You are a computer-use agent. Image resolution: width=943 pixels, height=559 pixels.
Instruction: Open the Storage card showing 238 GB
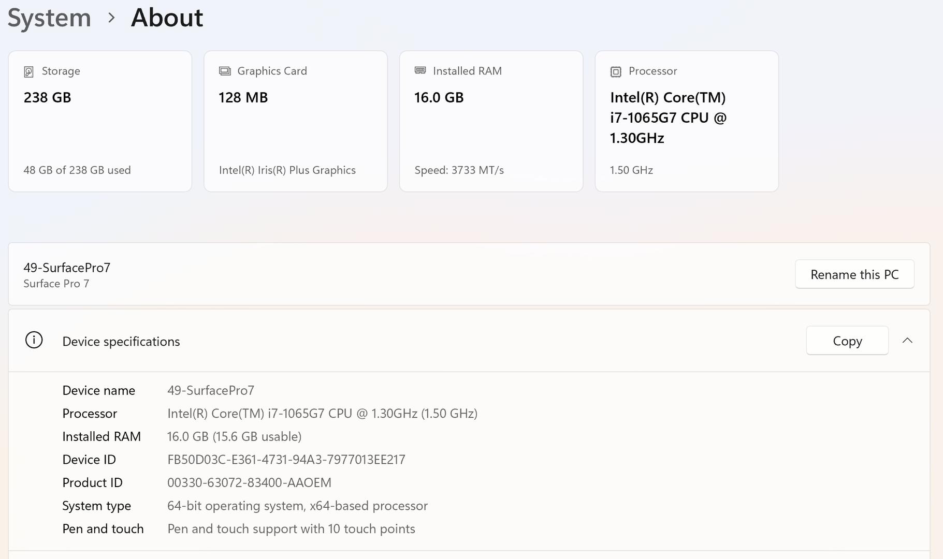point(100,122)
